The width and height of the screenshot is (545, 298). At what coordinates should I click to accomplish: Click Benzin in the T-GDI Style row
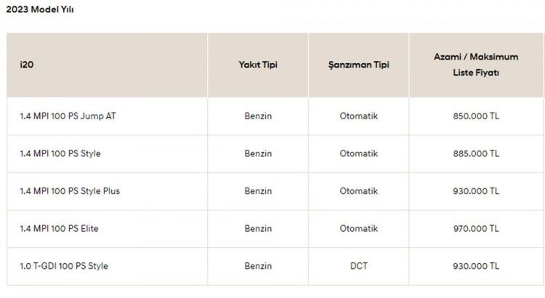tap(258, 266)
